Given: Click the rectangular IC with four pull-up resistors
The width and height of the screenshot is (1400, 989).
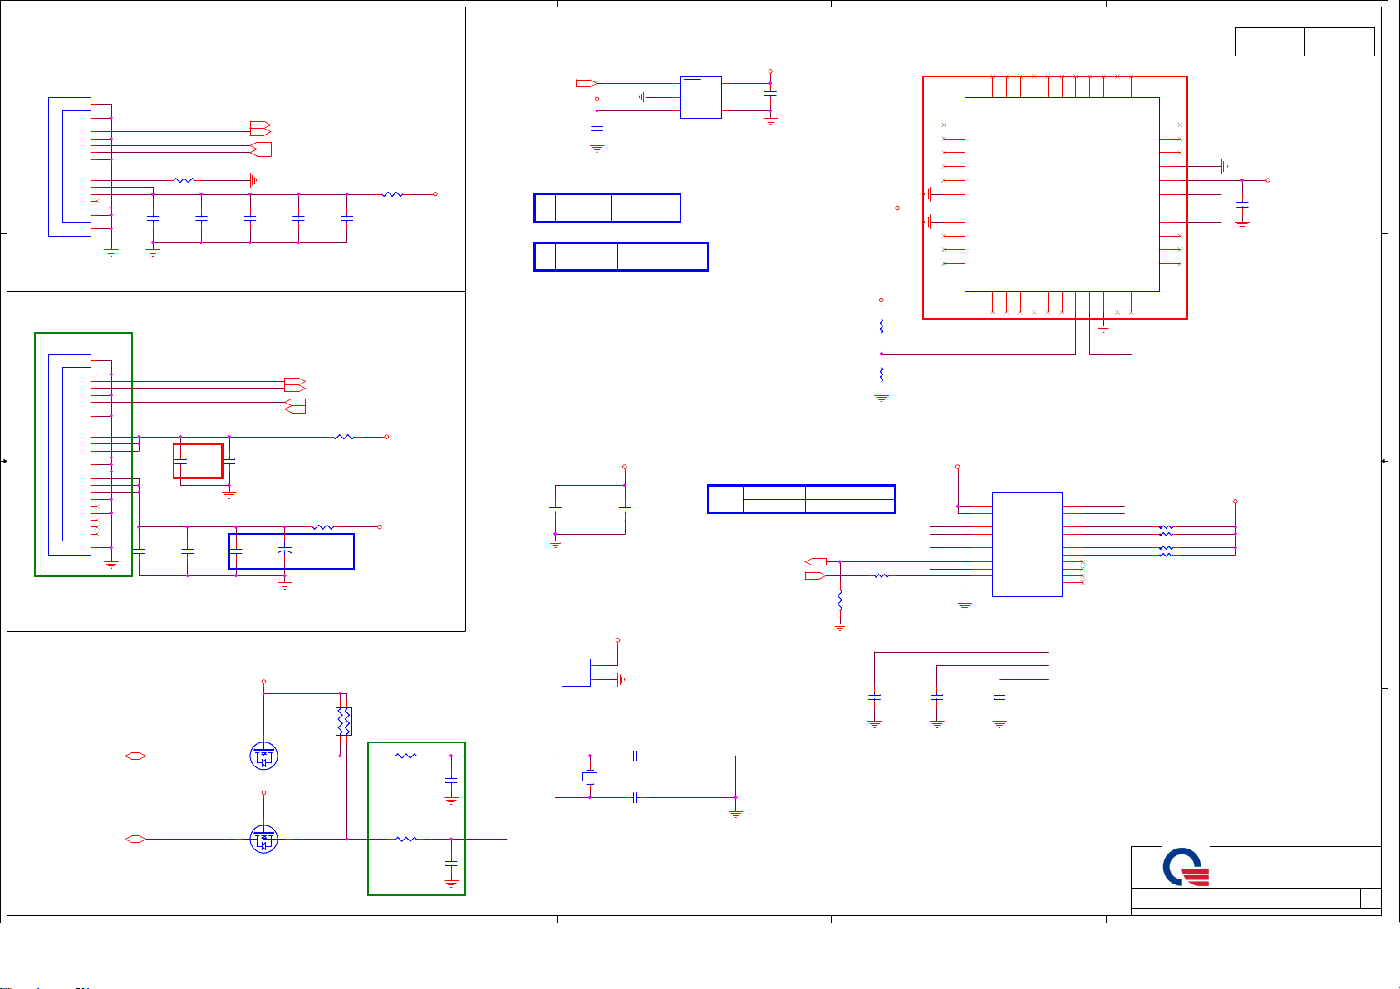Looking at the screenshot, I should (1026, 544).
